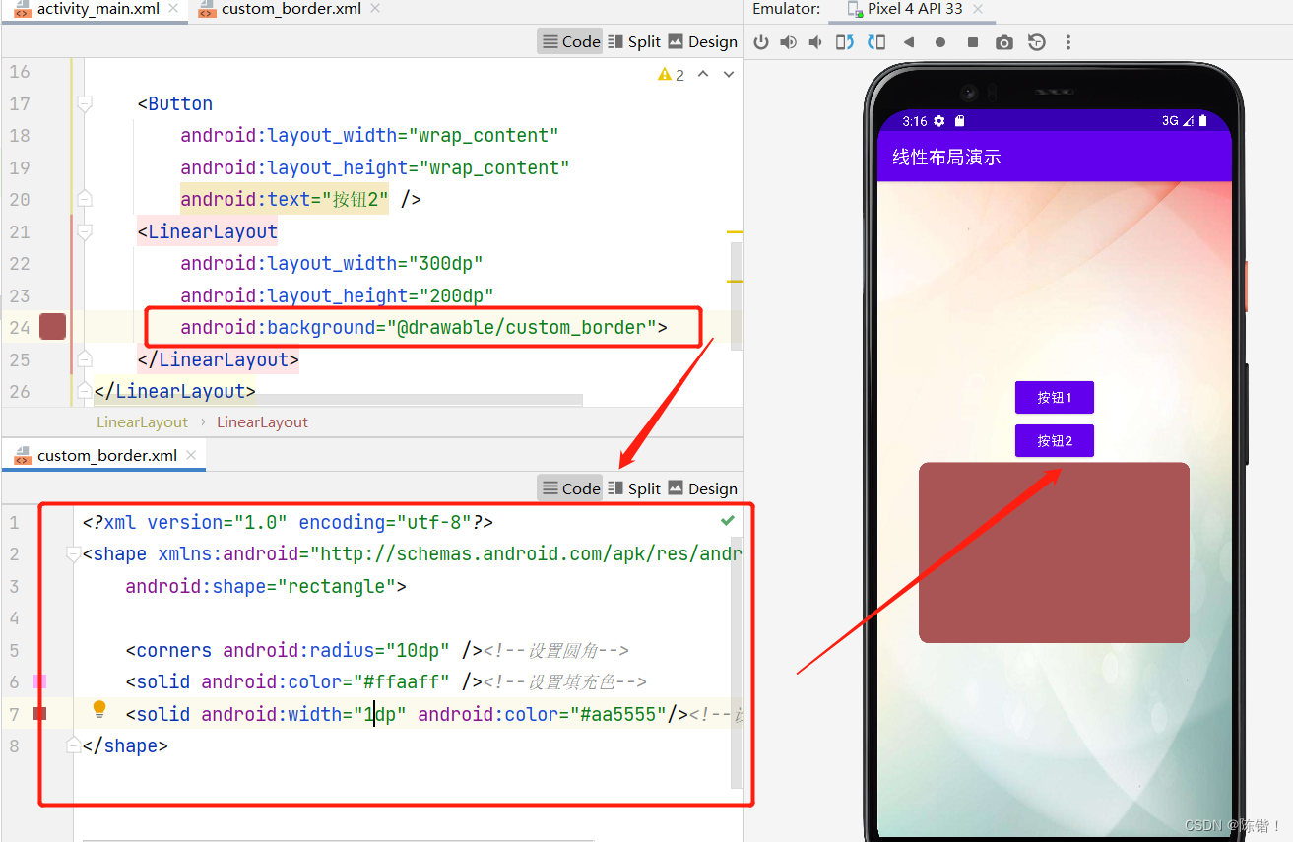The height and width of the screenshot is (842, 1293).
Task: Click the emulator Back triangle icon
Action: [x=909, y=42]
